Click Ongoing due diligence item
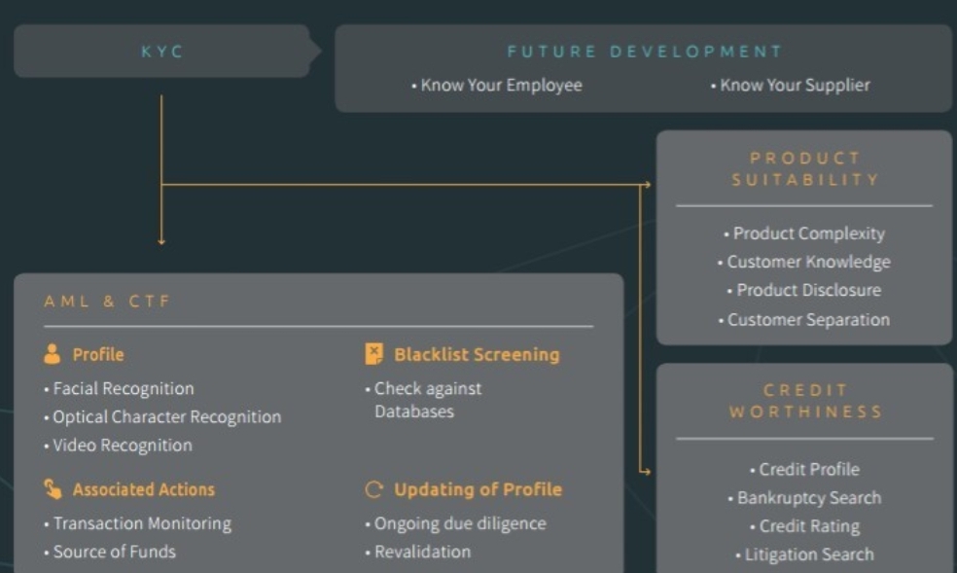The image size is (957, 573). (x=456, y=523)
